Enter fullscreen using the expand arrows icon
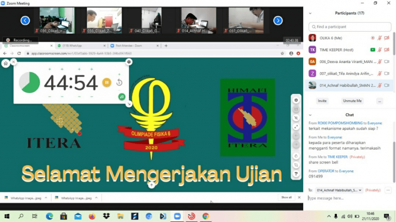The height and width of the screenshot is (222, 396). click(x=296, y=127)
